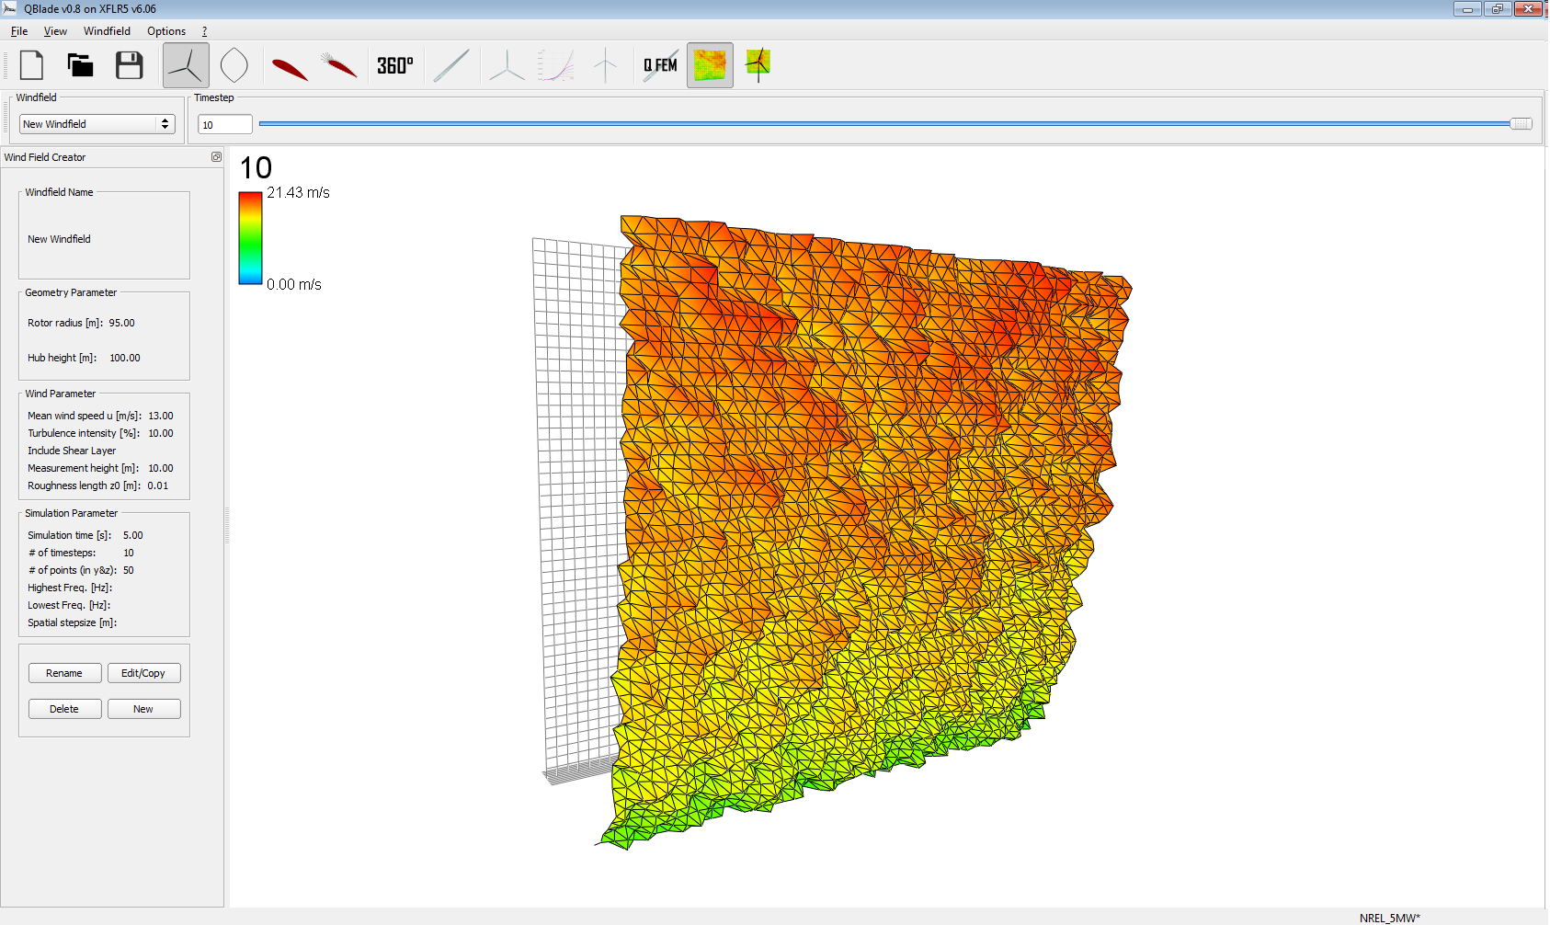Open the single blade design icon
The width and height of the screenshot is (1550, 925).
pyautogui.click(x=451, y=65)
